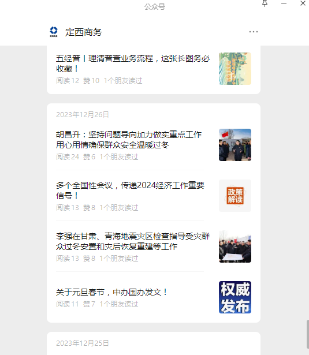Open the 政策解读 thumbnail image
309x355 pixels.
pyautogui.click(x=235, y=196)
